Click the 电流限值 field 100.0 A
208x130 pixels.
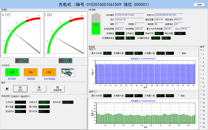click(139, 29)
